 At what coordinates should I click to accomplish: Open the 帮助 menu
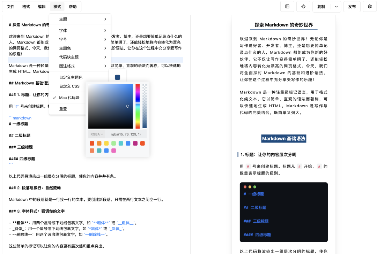click(x=73, y=6)
